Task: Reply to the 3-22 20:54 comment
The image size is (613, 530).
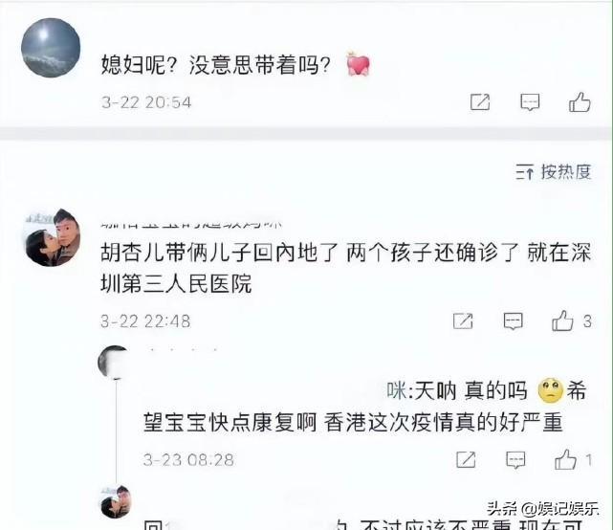Action: point(530,102)
